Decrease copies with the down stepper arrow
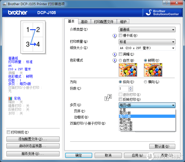The image size is (185, 162). click(130, 90)
